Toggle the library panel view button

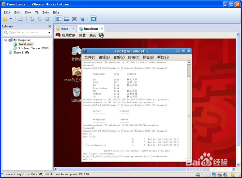coord(59,19)
